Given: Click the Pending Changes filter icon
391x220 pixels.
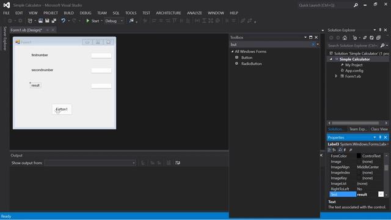Looking at the screenshot, I should 354,38.
